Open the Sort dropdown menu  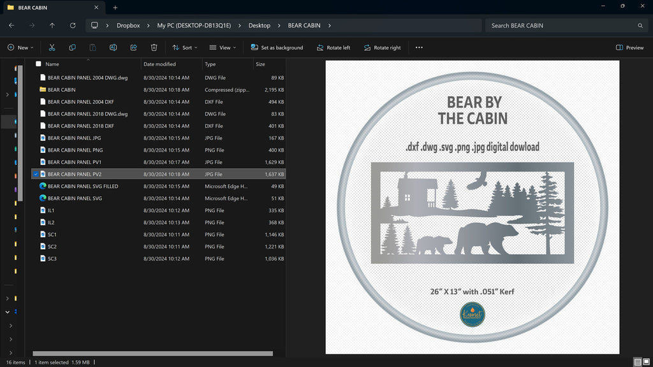(185, 47)
